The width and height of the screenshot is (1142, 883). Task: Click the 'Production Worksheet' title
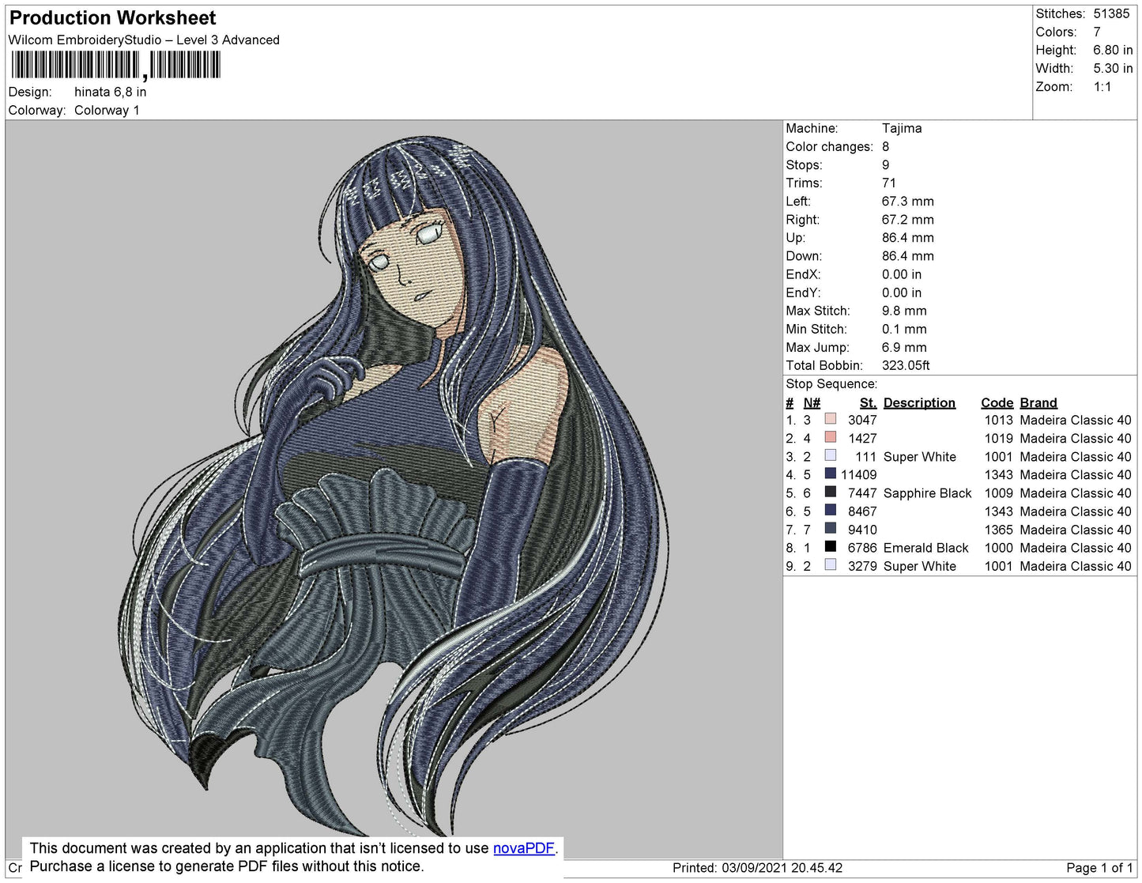click(112, 18)
